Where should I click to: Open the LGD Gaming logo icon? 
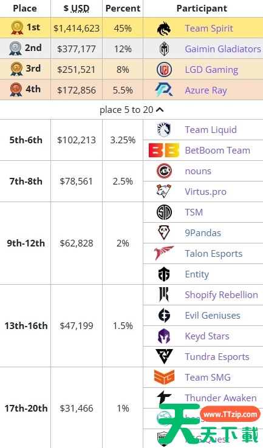[164, 69]
